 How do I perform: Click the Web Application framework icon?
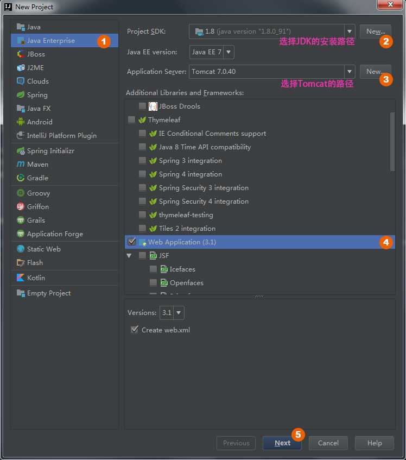coord(142,242)
